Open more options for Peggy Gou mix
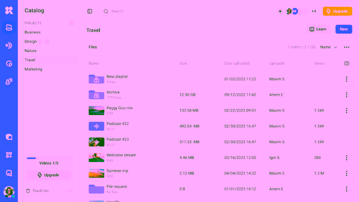This screenshot has height=202, width=359. (x=347, y=110)
